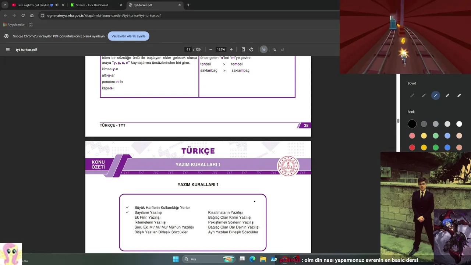The height and width of the screenshot is (265, 471).
Task: Pick the beige color swatch
Action: (459, 136)
